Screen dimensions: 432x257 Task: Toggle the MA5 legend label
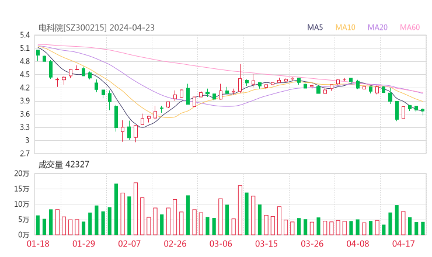(315, 27)
